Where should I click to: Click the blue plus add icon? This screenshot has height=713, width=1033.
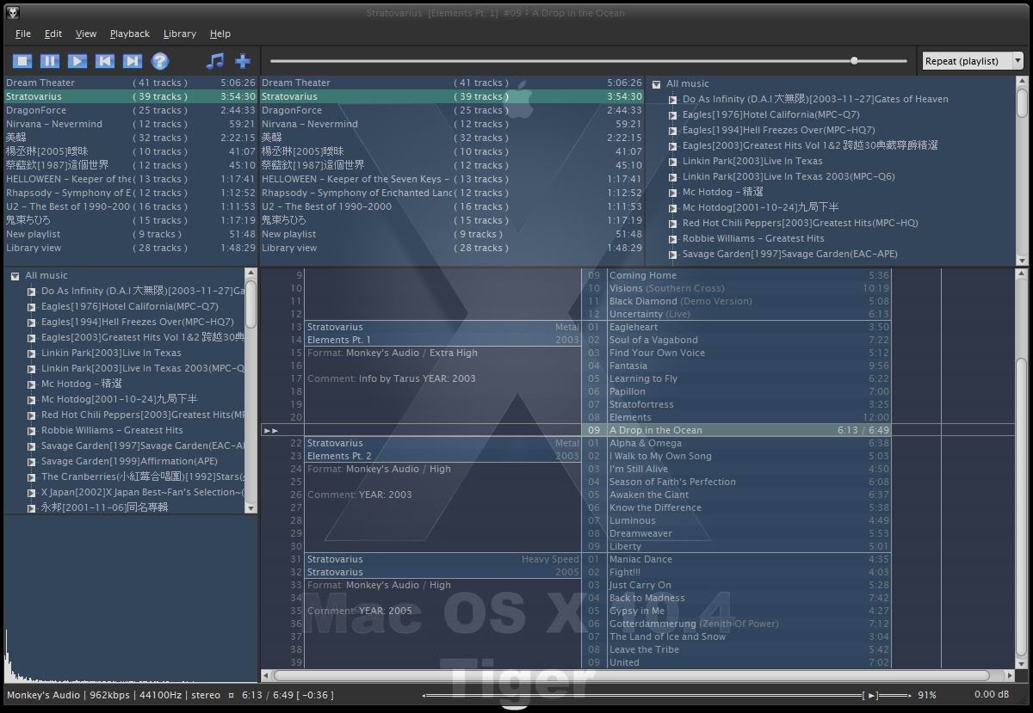coord(243,61)
